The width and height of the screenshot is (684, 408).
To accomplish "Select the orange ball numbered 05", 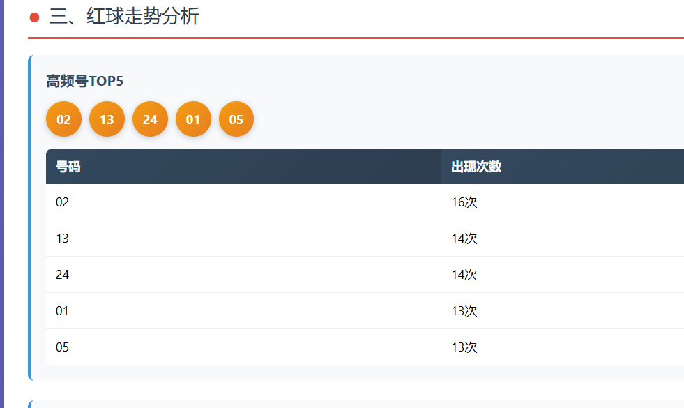I will (x=236, y=119).
